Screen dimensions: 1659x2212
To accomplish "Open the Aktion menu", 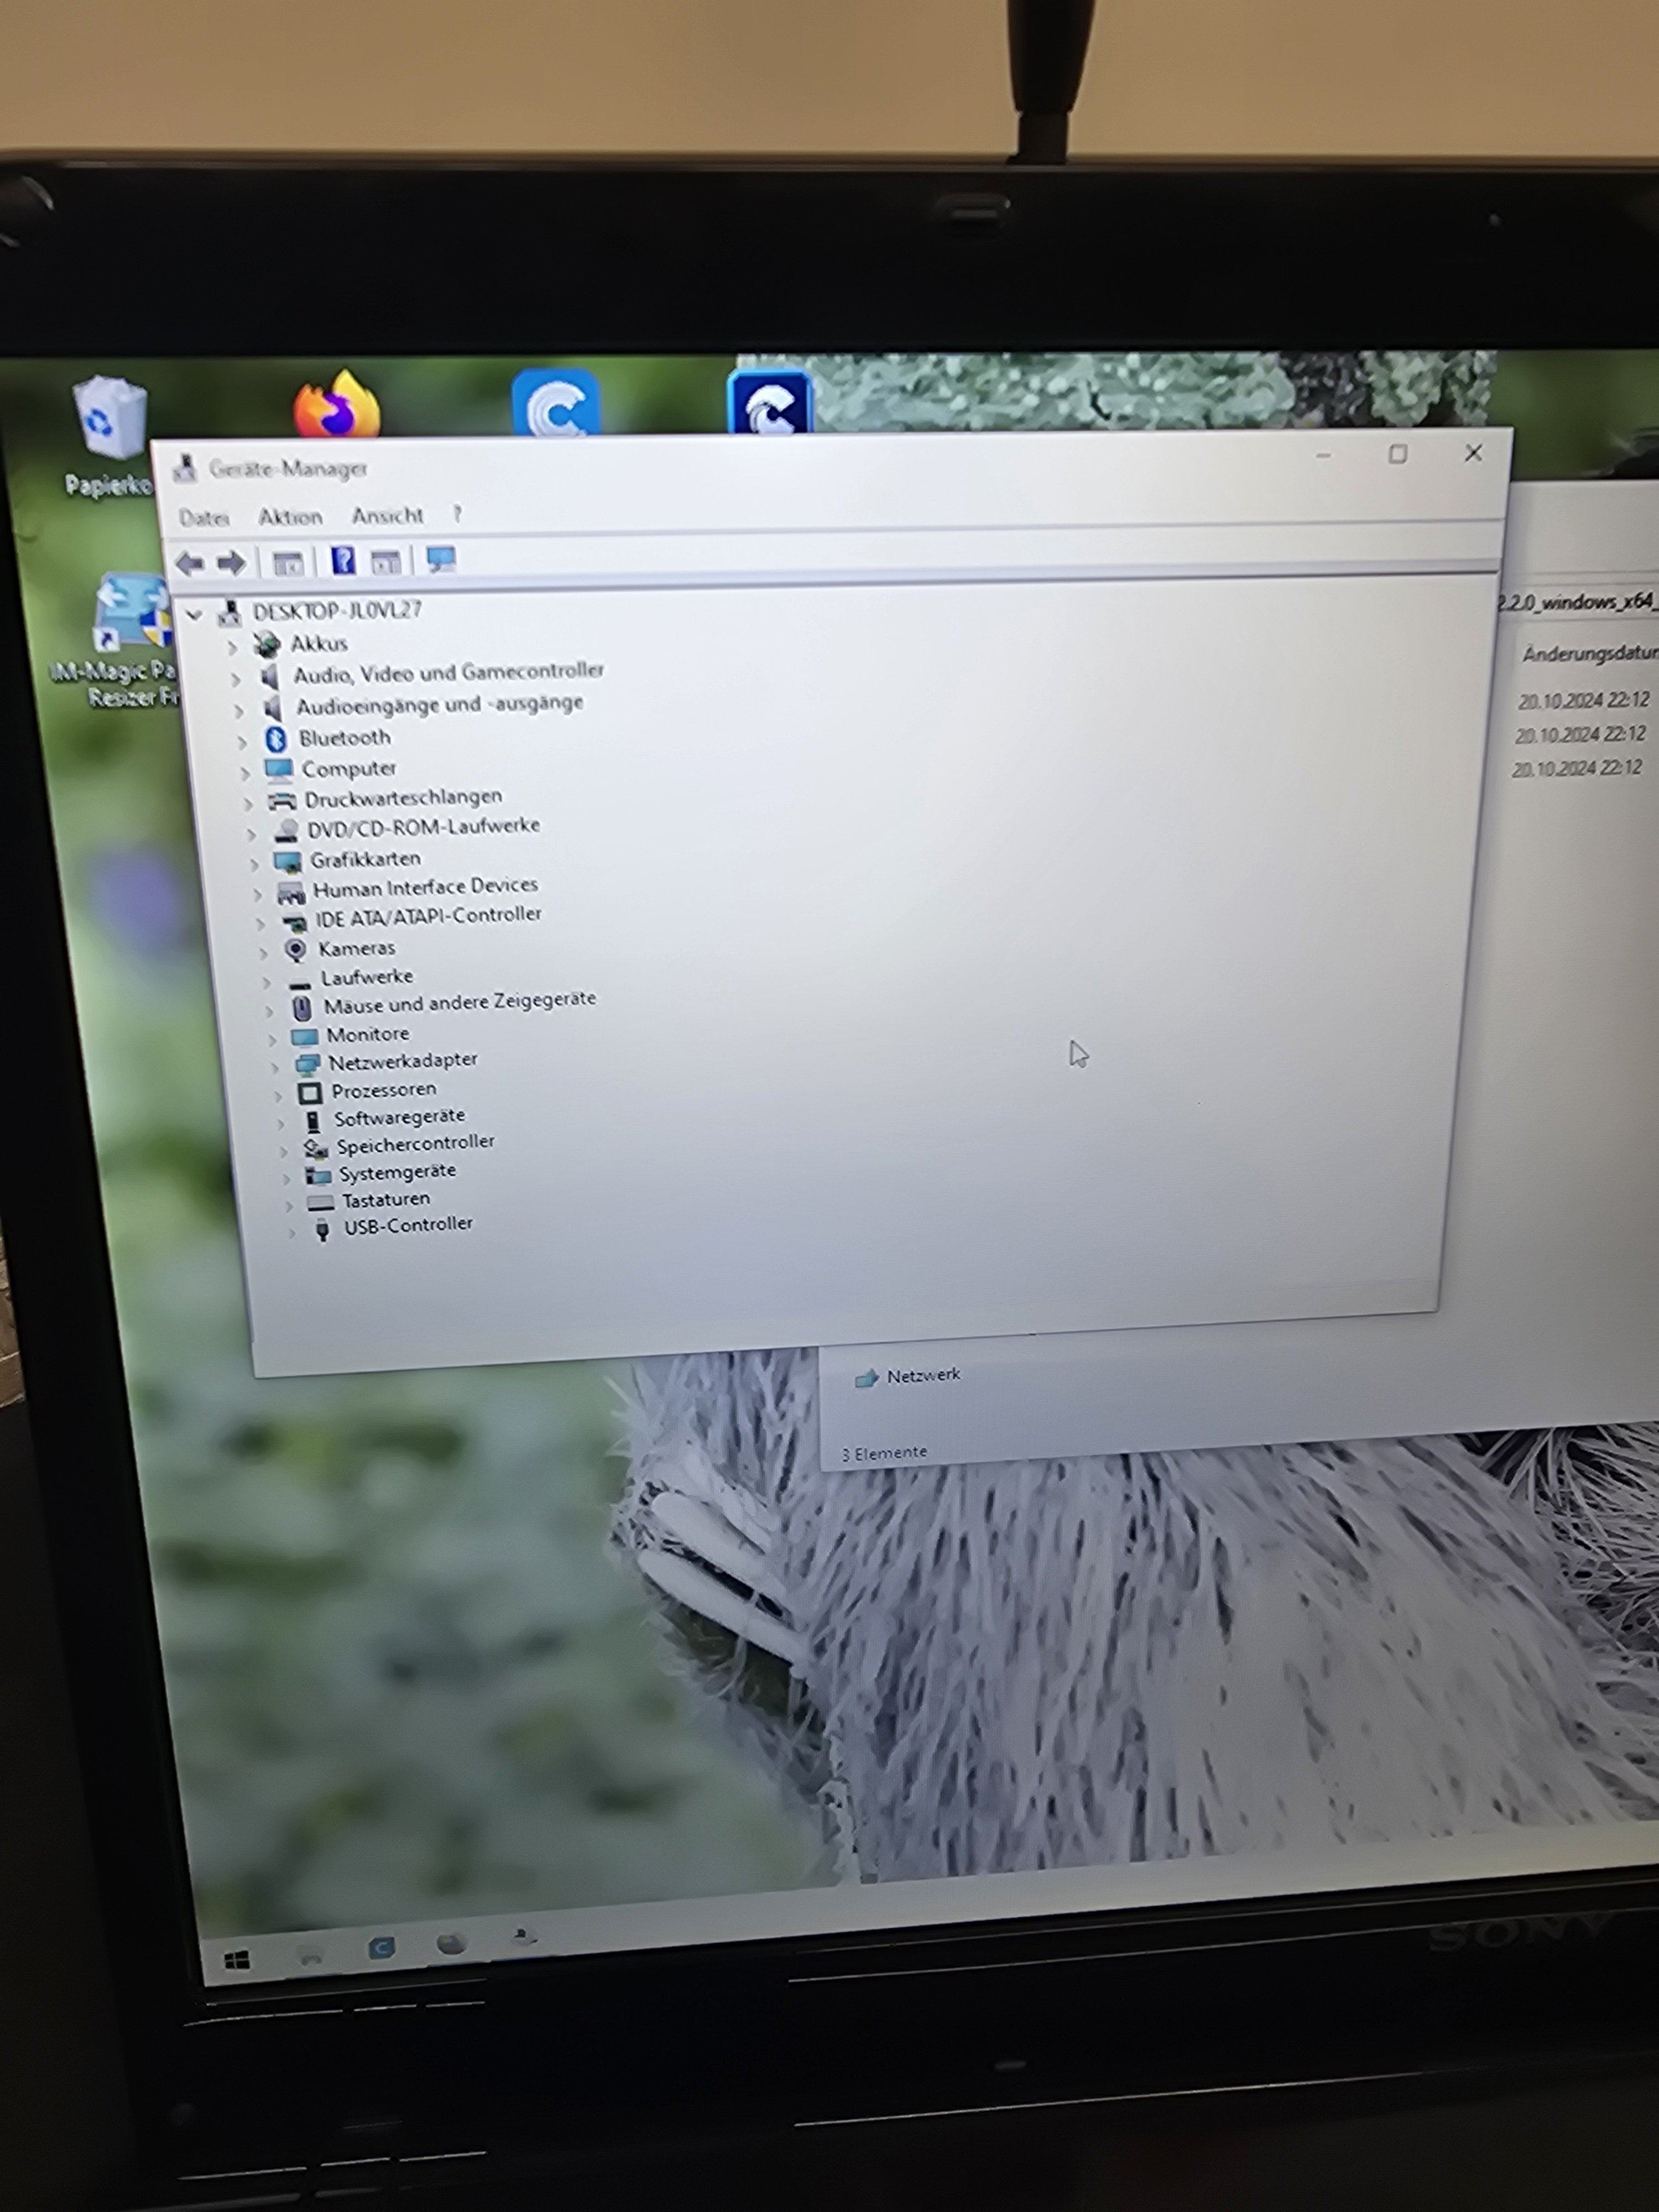I will pos(290,517).
